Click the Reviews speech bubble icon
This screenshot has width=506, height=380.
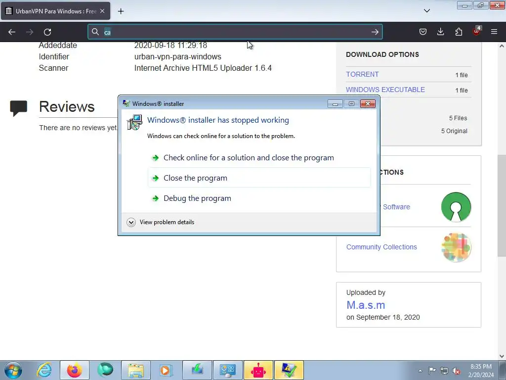[18, 108]
